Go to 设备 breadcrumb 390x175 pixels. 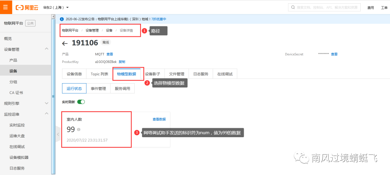(109, 31)
